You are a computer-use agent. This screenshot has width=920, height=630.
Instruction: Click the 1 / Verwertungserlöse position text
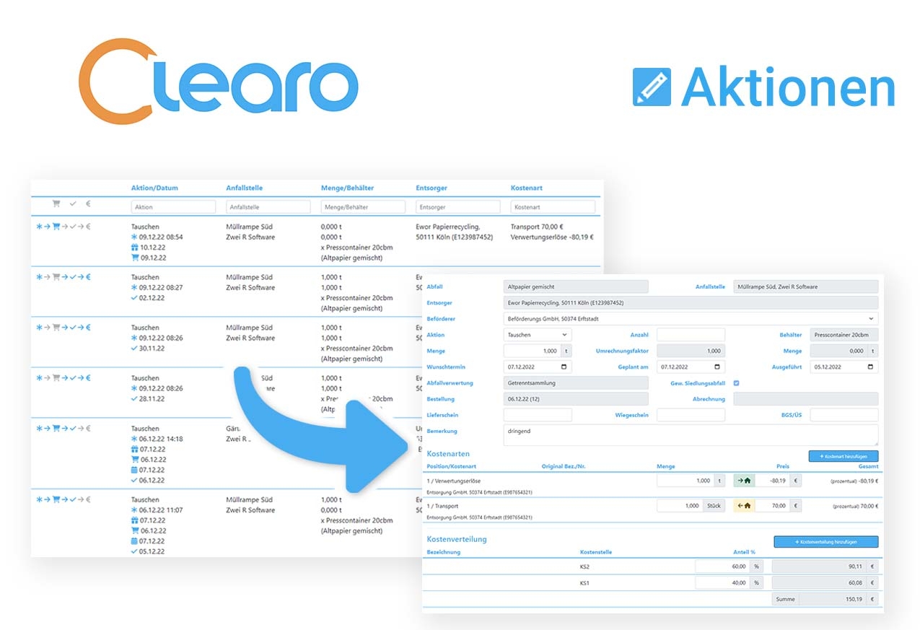454,481
